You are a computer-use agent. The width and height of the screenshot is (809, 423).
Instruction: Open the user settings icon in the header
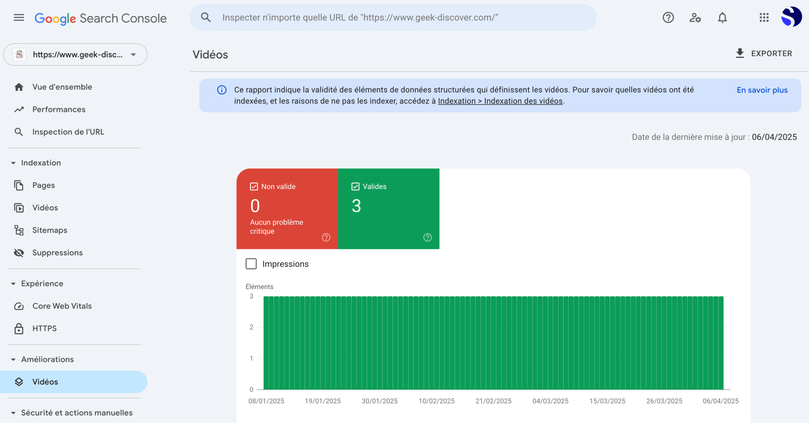pos(695,17)
